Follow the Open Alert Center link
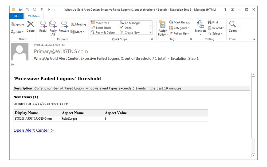 (x=34, y=130)
